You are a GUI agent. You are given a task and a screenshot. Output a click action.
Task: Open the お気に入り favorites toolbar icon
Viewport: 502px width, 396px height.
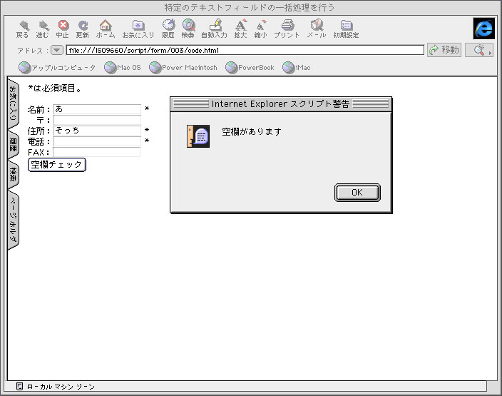(138, 29)
